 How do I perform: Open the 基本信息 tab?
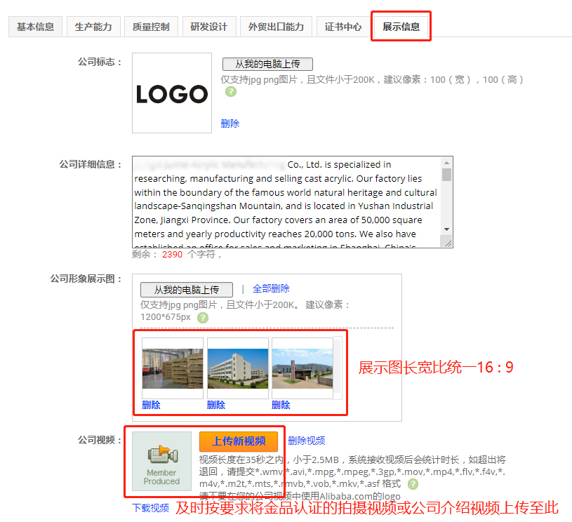coord(35,27)
